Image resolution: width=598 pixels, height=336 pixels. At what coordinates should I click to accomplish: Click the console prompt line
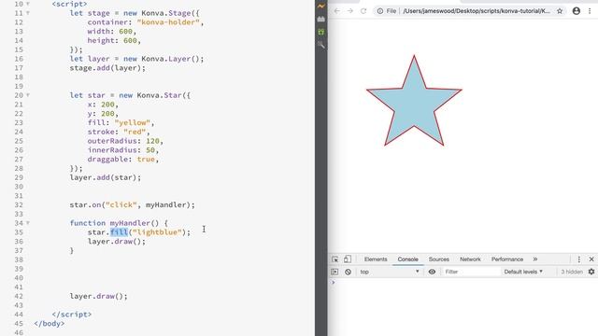(x=463, y=283)
